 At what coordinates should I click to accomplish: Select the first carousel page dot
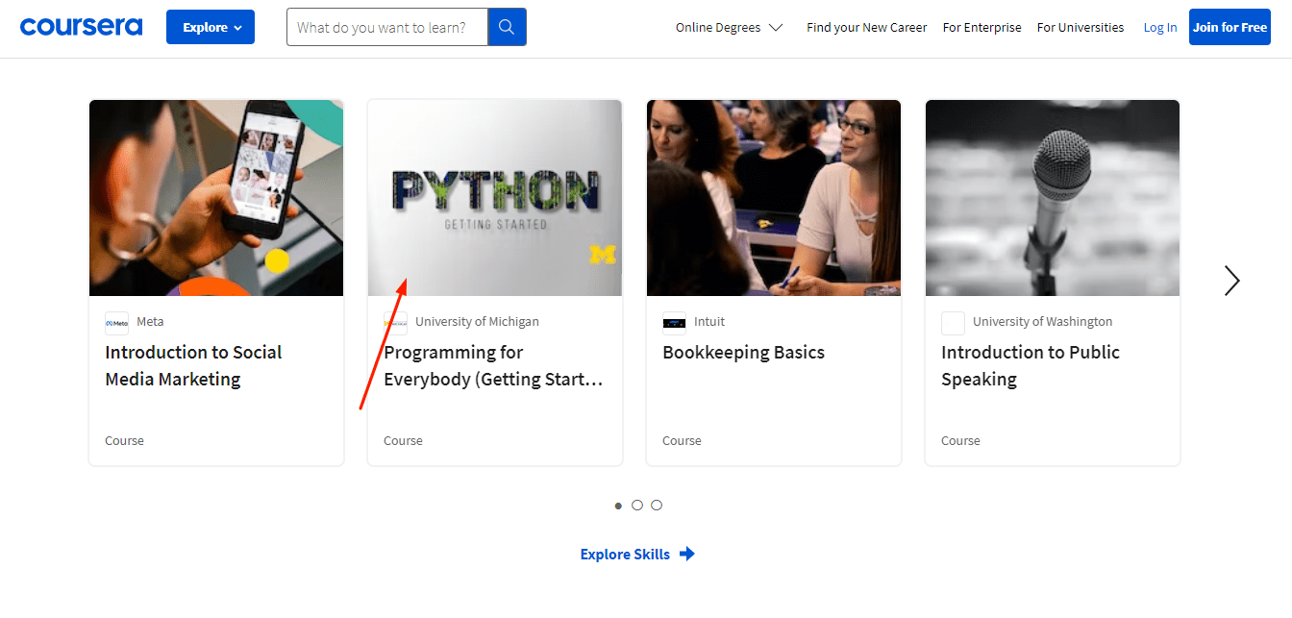pyautogui.click(x=618, y=505)
